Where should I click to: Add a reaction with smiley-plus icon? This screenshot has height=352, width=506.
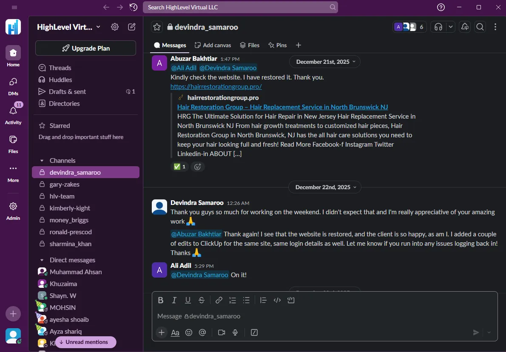tap(197, 167)
